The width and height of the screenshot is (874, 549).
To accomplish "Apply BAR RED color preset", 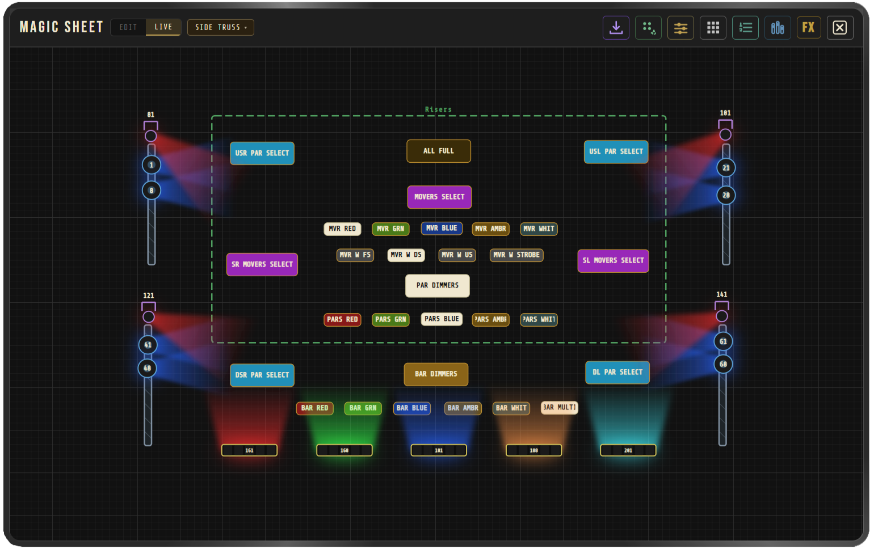I will pos(314,408).
